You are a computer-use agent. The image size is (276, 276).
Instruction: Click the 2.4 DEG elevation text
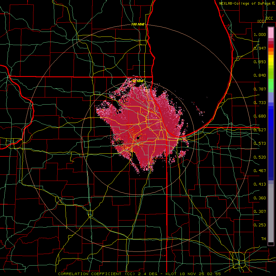pos(148,274)
